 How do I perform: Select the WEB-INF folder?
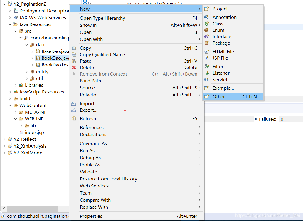(x=34, y=119)
